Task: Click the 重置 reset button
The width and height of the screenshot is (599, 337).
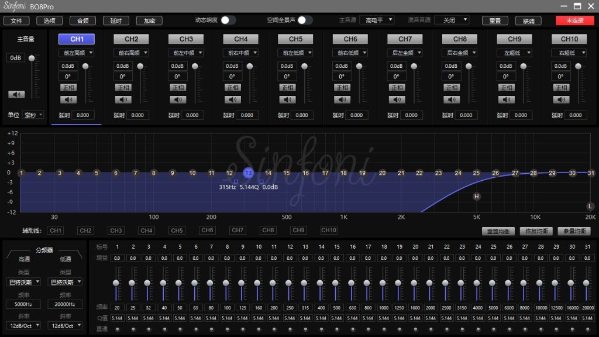Action: [x=495, y=20]
